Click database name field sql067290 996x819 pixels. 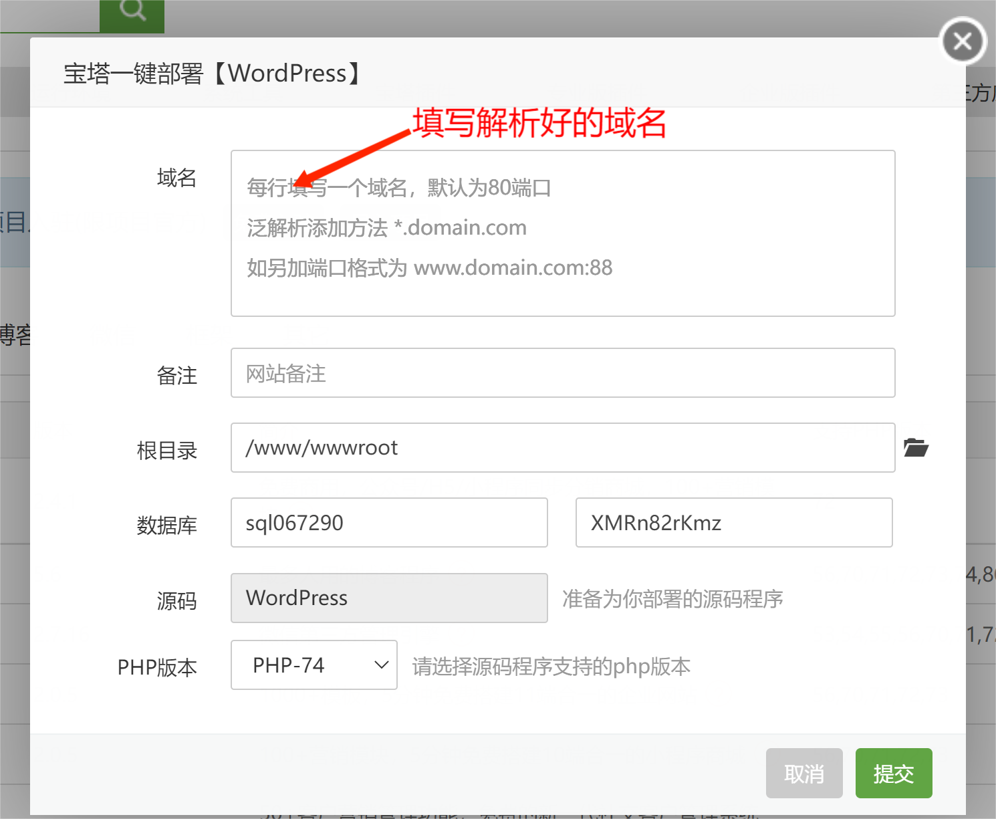pos(389,523)
